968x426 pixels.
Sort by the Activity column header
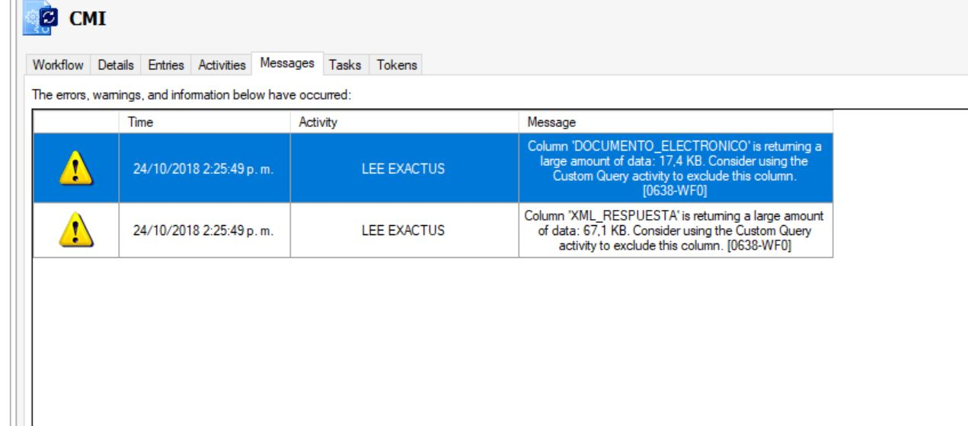click(x=404, y=122)
